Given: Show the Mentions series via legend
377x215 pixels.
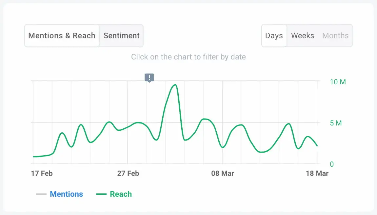Looking at the screenshot, I should [x=67, y=194].
